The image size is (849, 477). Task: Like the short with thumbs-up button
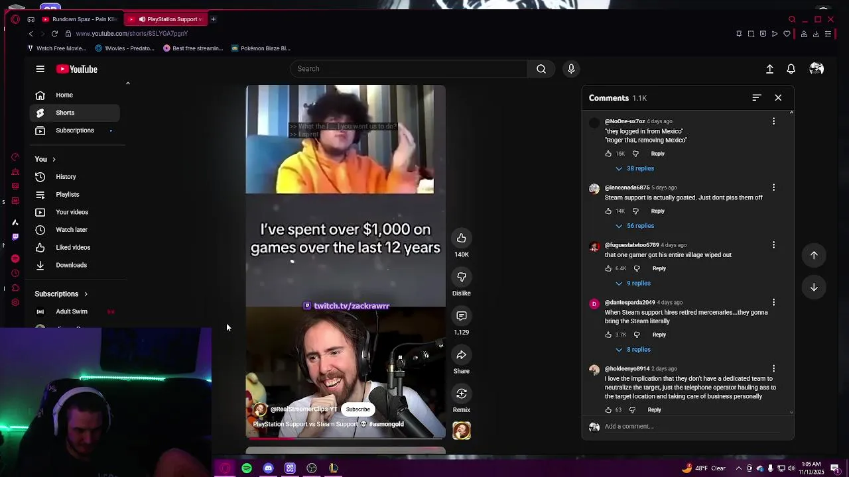pos(462,238)
